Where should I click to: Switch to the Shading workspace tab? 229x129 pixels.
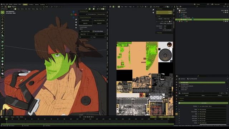(x=37, y=5)
